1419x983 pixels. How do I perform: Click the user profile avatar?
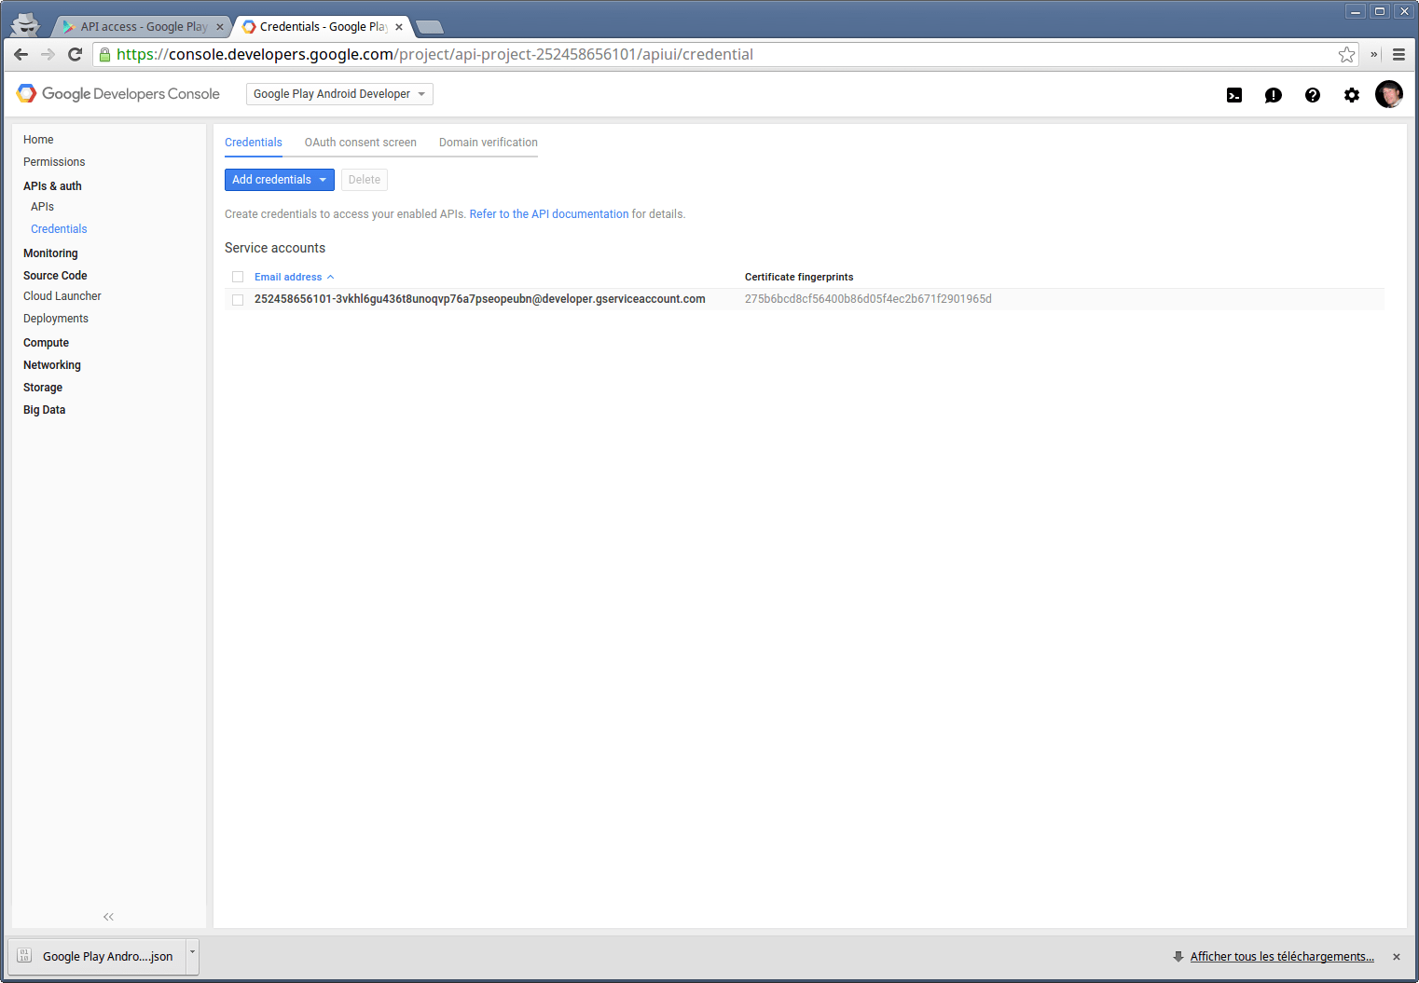click(x=1388, y=94)
